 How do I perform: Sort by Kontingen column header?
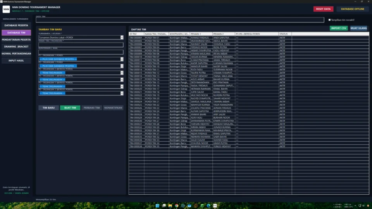[179, 34]
